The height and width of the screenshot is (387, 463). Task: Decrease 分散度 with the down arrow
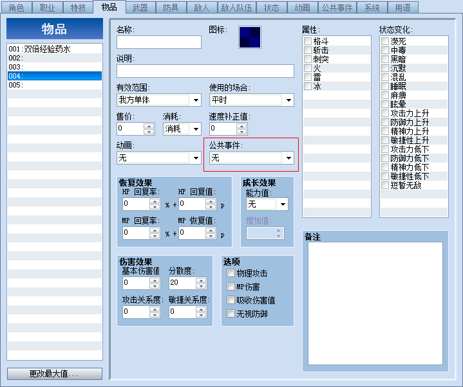click(x=201, y=285)
